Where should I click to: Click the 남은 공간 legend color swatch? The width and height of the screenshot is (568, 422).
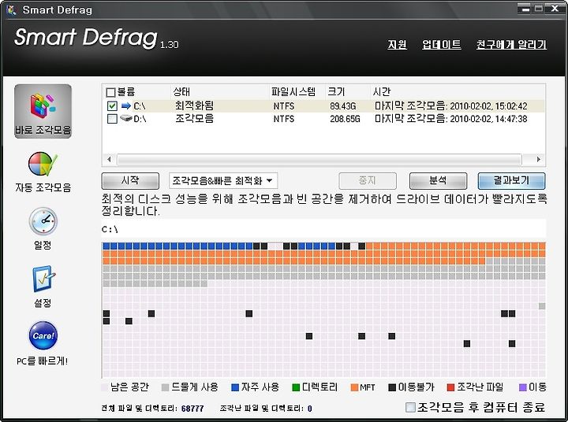(104, 387)
